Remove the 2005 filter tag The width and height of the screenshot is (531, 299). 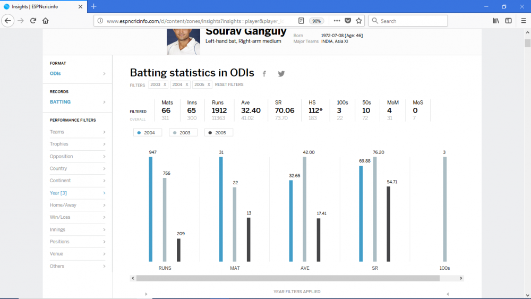[x=209, y=84]
